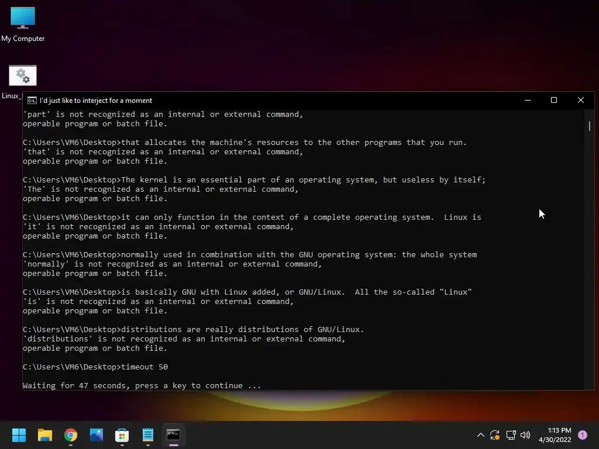This screenshot has height=449, width=599.
Task: Click the line starting "that allocates the machine's resources"
Action: click(x=245, y=143)
